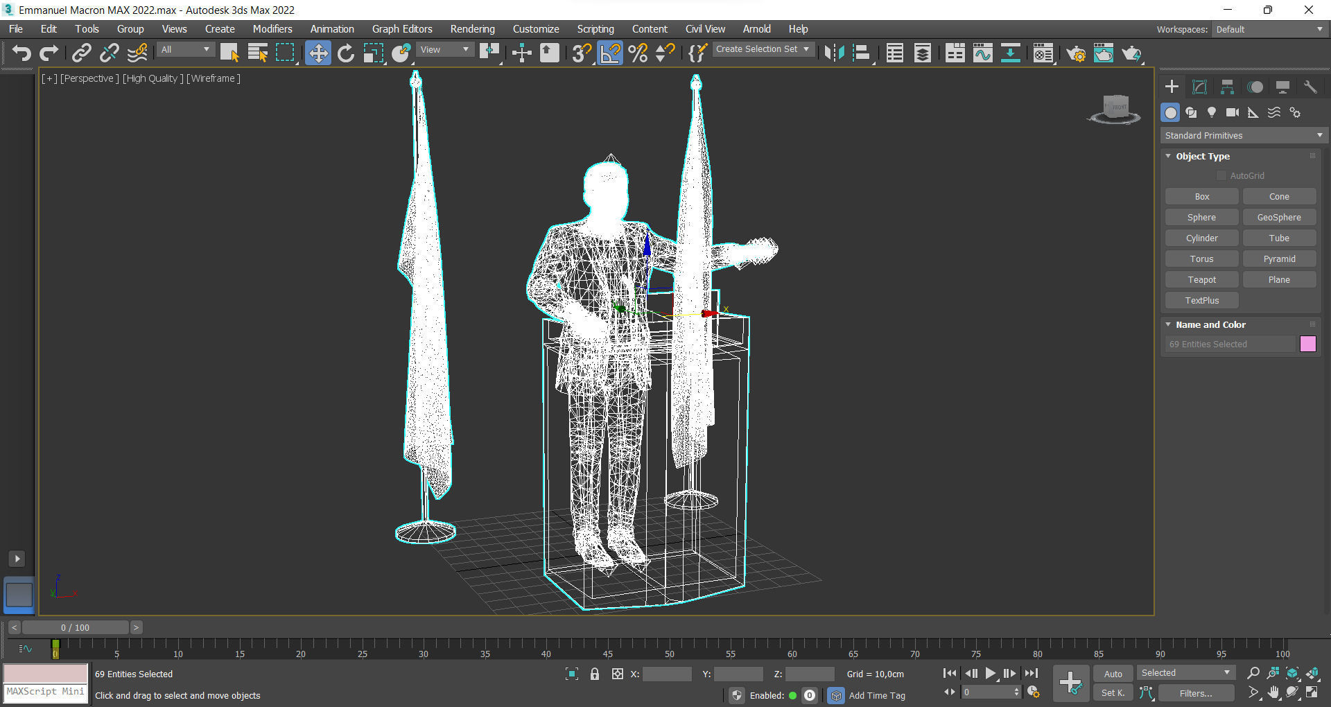Toggle Auto key mode
1331x707 pixels.
[1113, 674]
